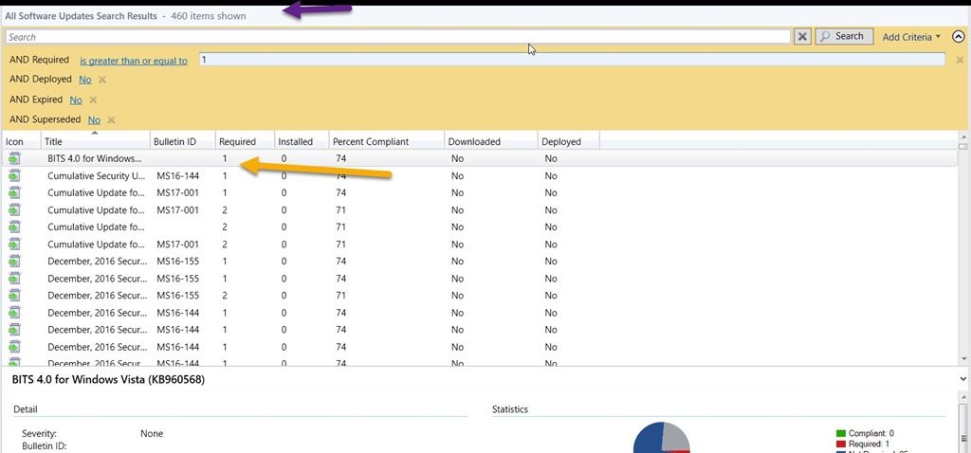Image resolution: width=971 pixels, height=453 pixels.
Task: Click icon of Cumulative Update row with blank Bulletin ID
Action: pos(14,227)
